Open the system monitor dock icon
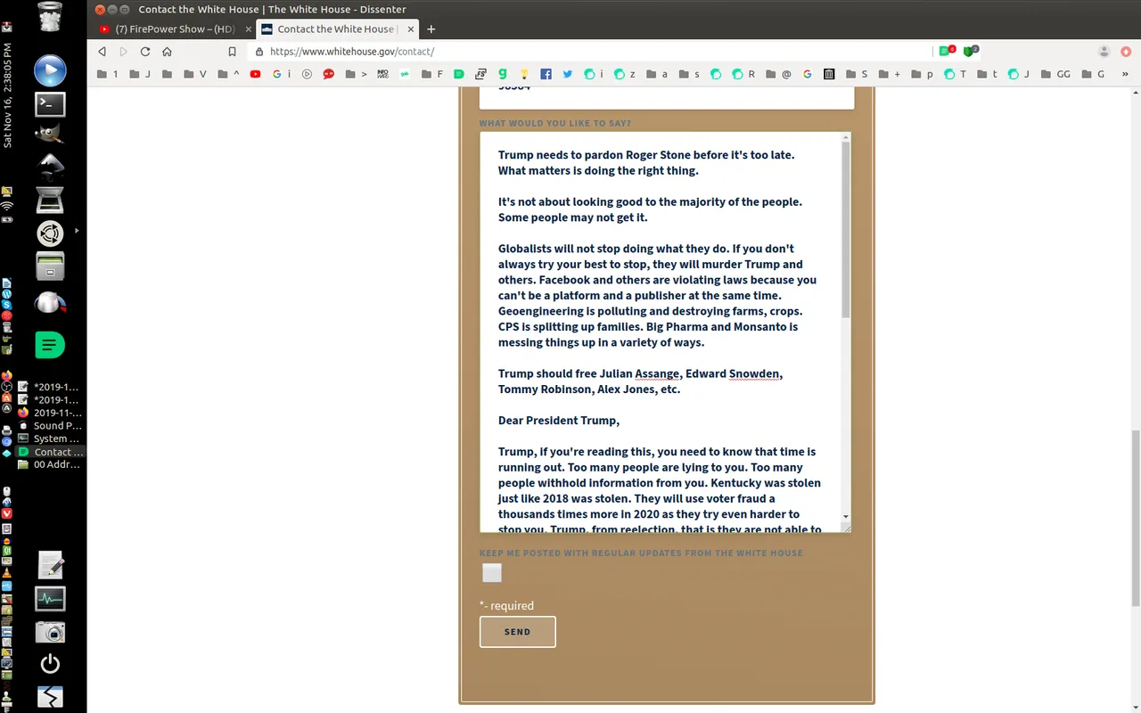 pos(50,599)
